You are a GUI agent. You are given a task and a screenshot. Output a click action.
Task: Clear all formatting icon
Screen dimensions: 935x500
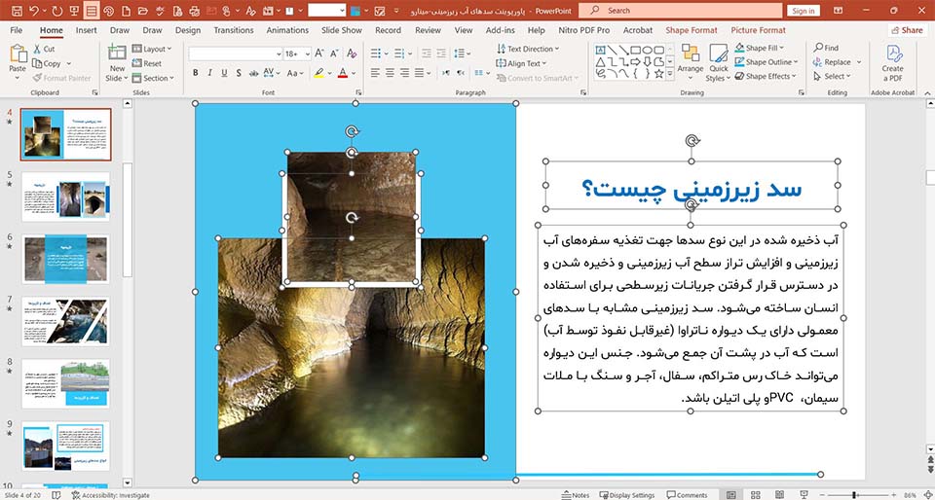352,54
